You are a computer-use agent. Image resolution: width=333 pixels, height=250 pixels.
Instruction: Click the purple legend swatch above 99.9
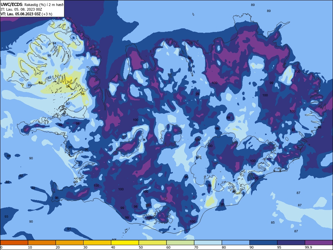tap(319, 243)
